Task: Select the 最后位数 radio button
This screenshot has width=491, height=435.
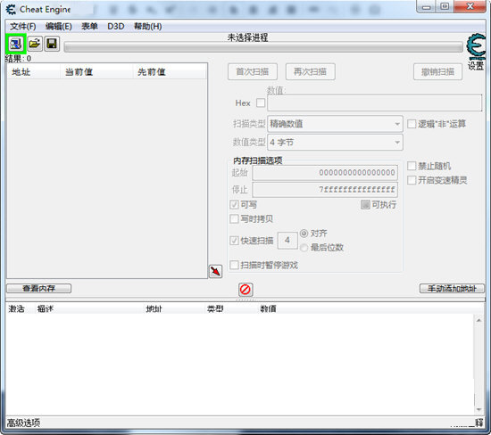Action: pyautogui.click(x=304, y=248)
